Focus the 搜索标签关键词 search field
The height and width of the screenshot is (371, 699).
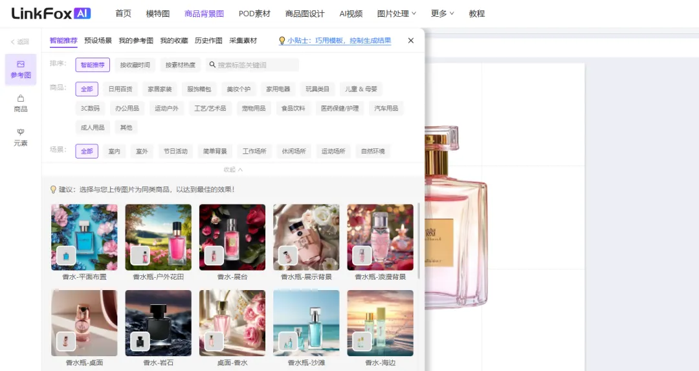(252, 65)
